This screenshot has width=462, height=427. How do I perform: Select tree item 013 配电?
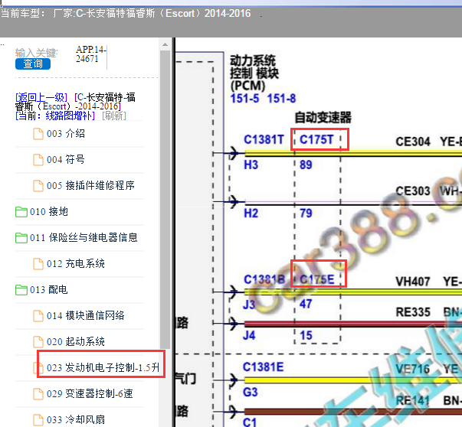point(49,289)
